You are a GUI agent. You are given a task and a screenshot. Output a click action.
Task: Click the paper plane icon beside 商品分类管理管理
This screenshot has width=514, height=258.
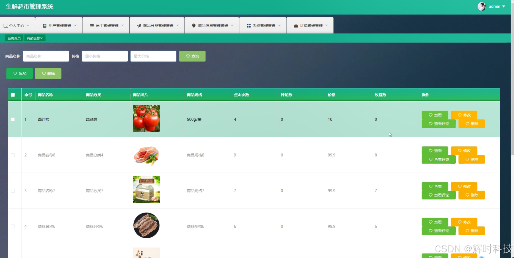139,26
